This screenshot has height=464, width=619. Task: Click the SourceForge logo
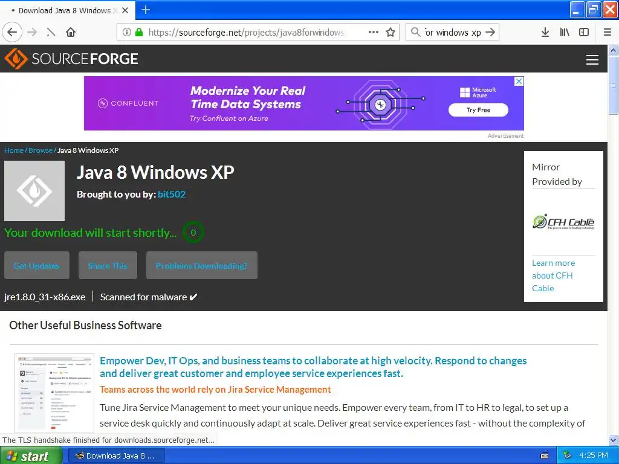(71, 59)
